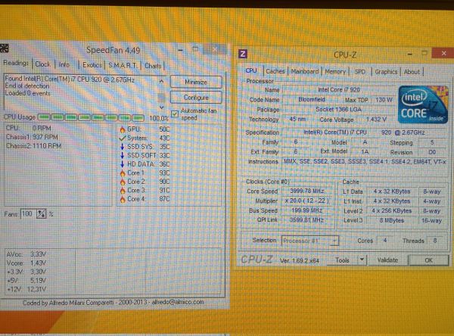Open the Processor #1 selection dropdown
This screenshot has width=454, height=336.
coord(309,241)
